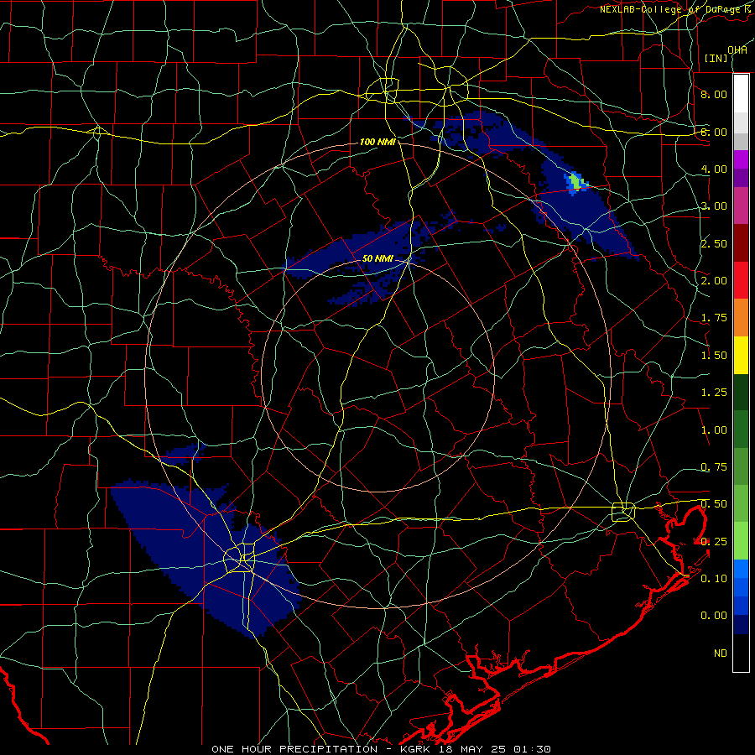Viewport: 755px width, 755px height.
Task: Select the orange legend swatch at 1.75
Action: [741, 318]
